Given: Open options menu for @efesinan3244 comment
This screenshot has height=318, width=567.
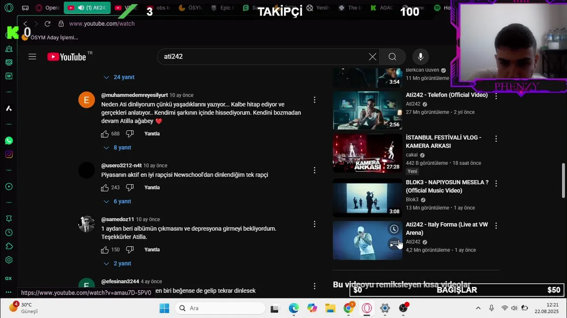Looking at the screenshot, I should click(314, 286).
